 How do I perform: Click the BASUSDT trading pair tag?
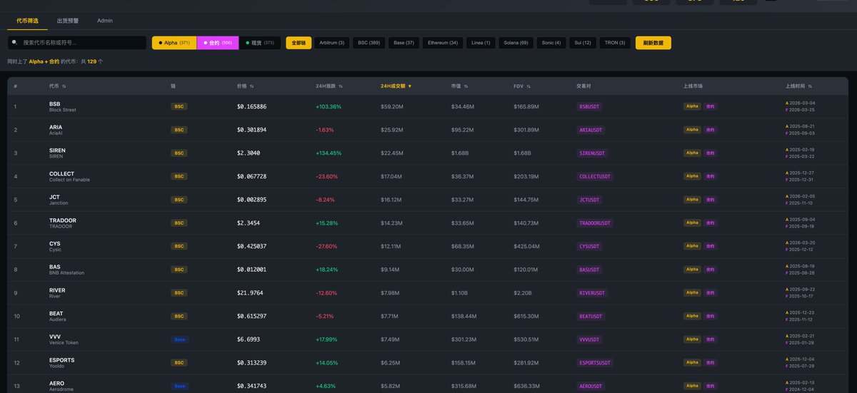click(x=589, y=270)
